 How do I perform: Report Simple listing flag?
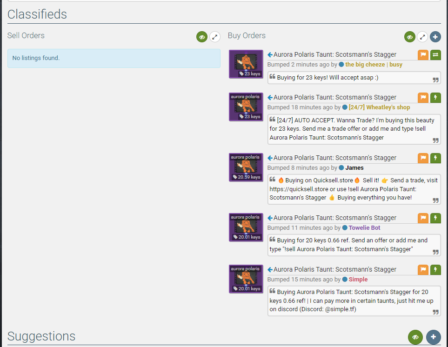click(423, 270)
